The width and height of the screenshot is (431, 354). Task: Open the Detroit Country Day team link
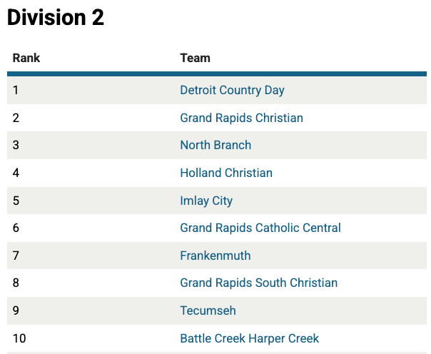[x=232, y=90]
